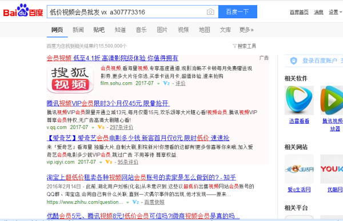Image resolution: width=343 pixels, height=221 pixels.
Task: Switch to 地图 tab
Action: [204, 30]
